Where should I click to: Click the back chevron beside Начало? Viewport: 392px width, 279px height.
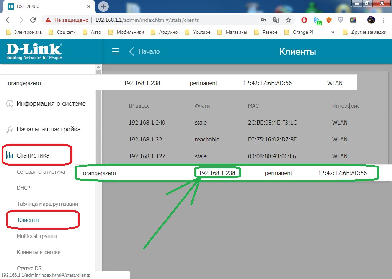pos(132,51)
